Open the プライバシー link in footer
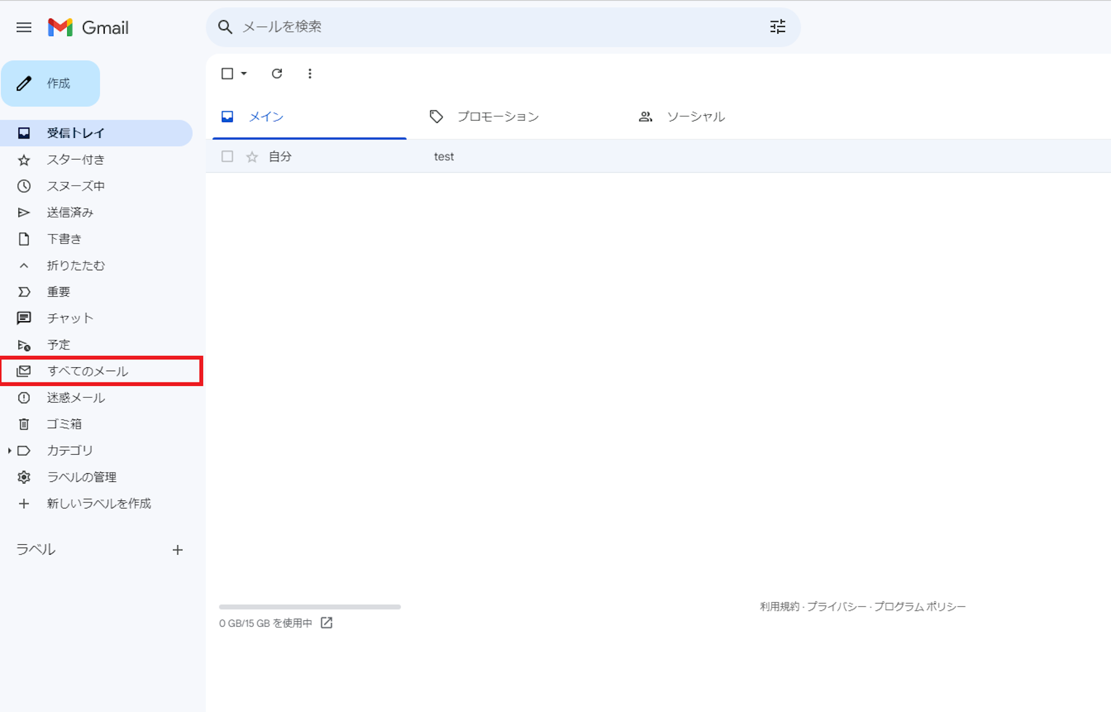The width and height of the screenshot is (1111, 712). pos(836,607)
